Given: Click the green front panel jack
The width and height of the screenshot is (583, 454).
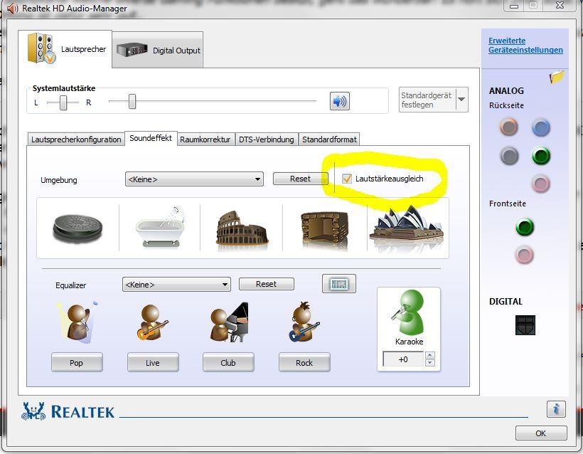Looking at the screenshot, I should tap(525, 226).
